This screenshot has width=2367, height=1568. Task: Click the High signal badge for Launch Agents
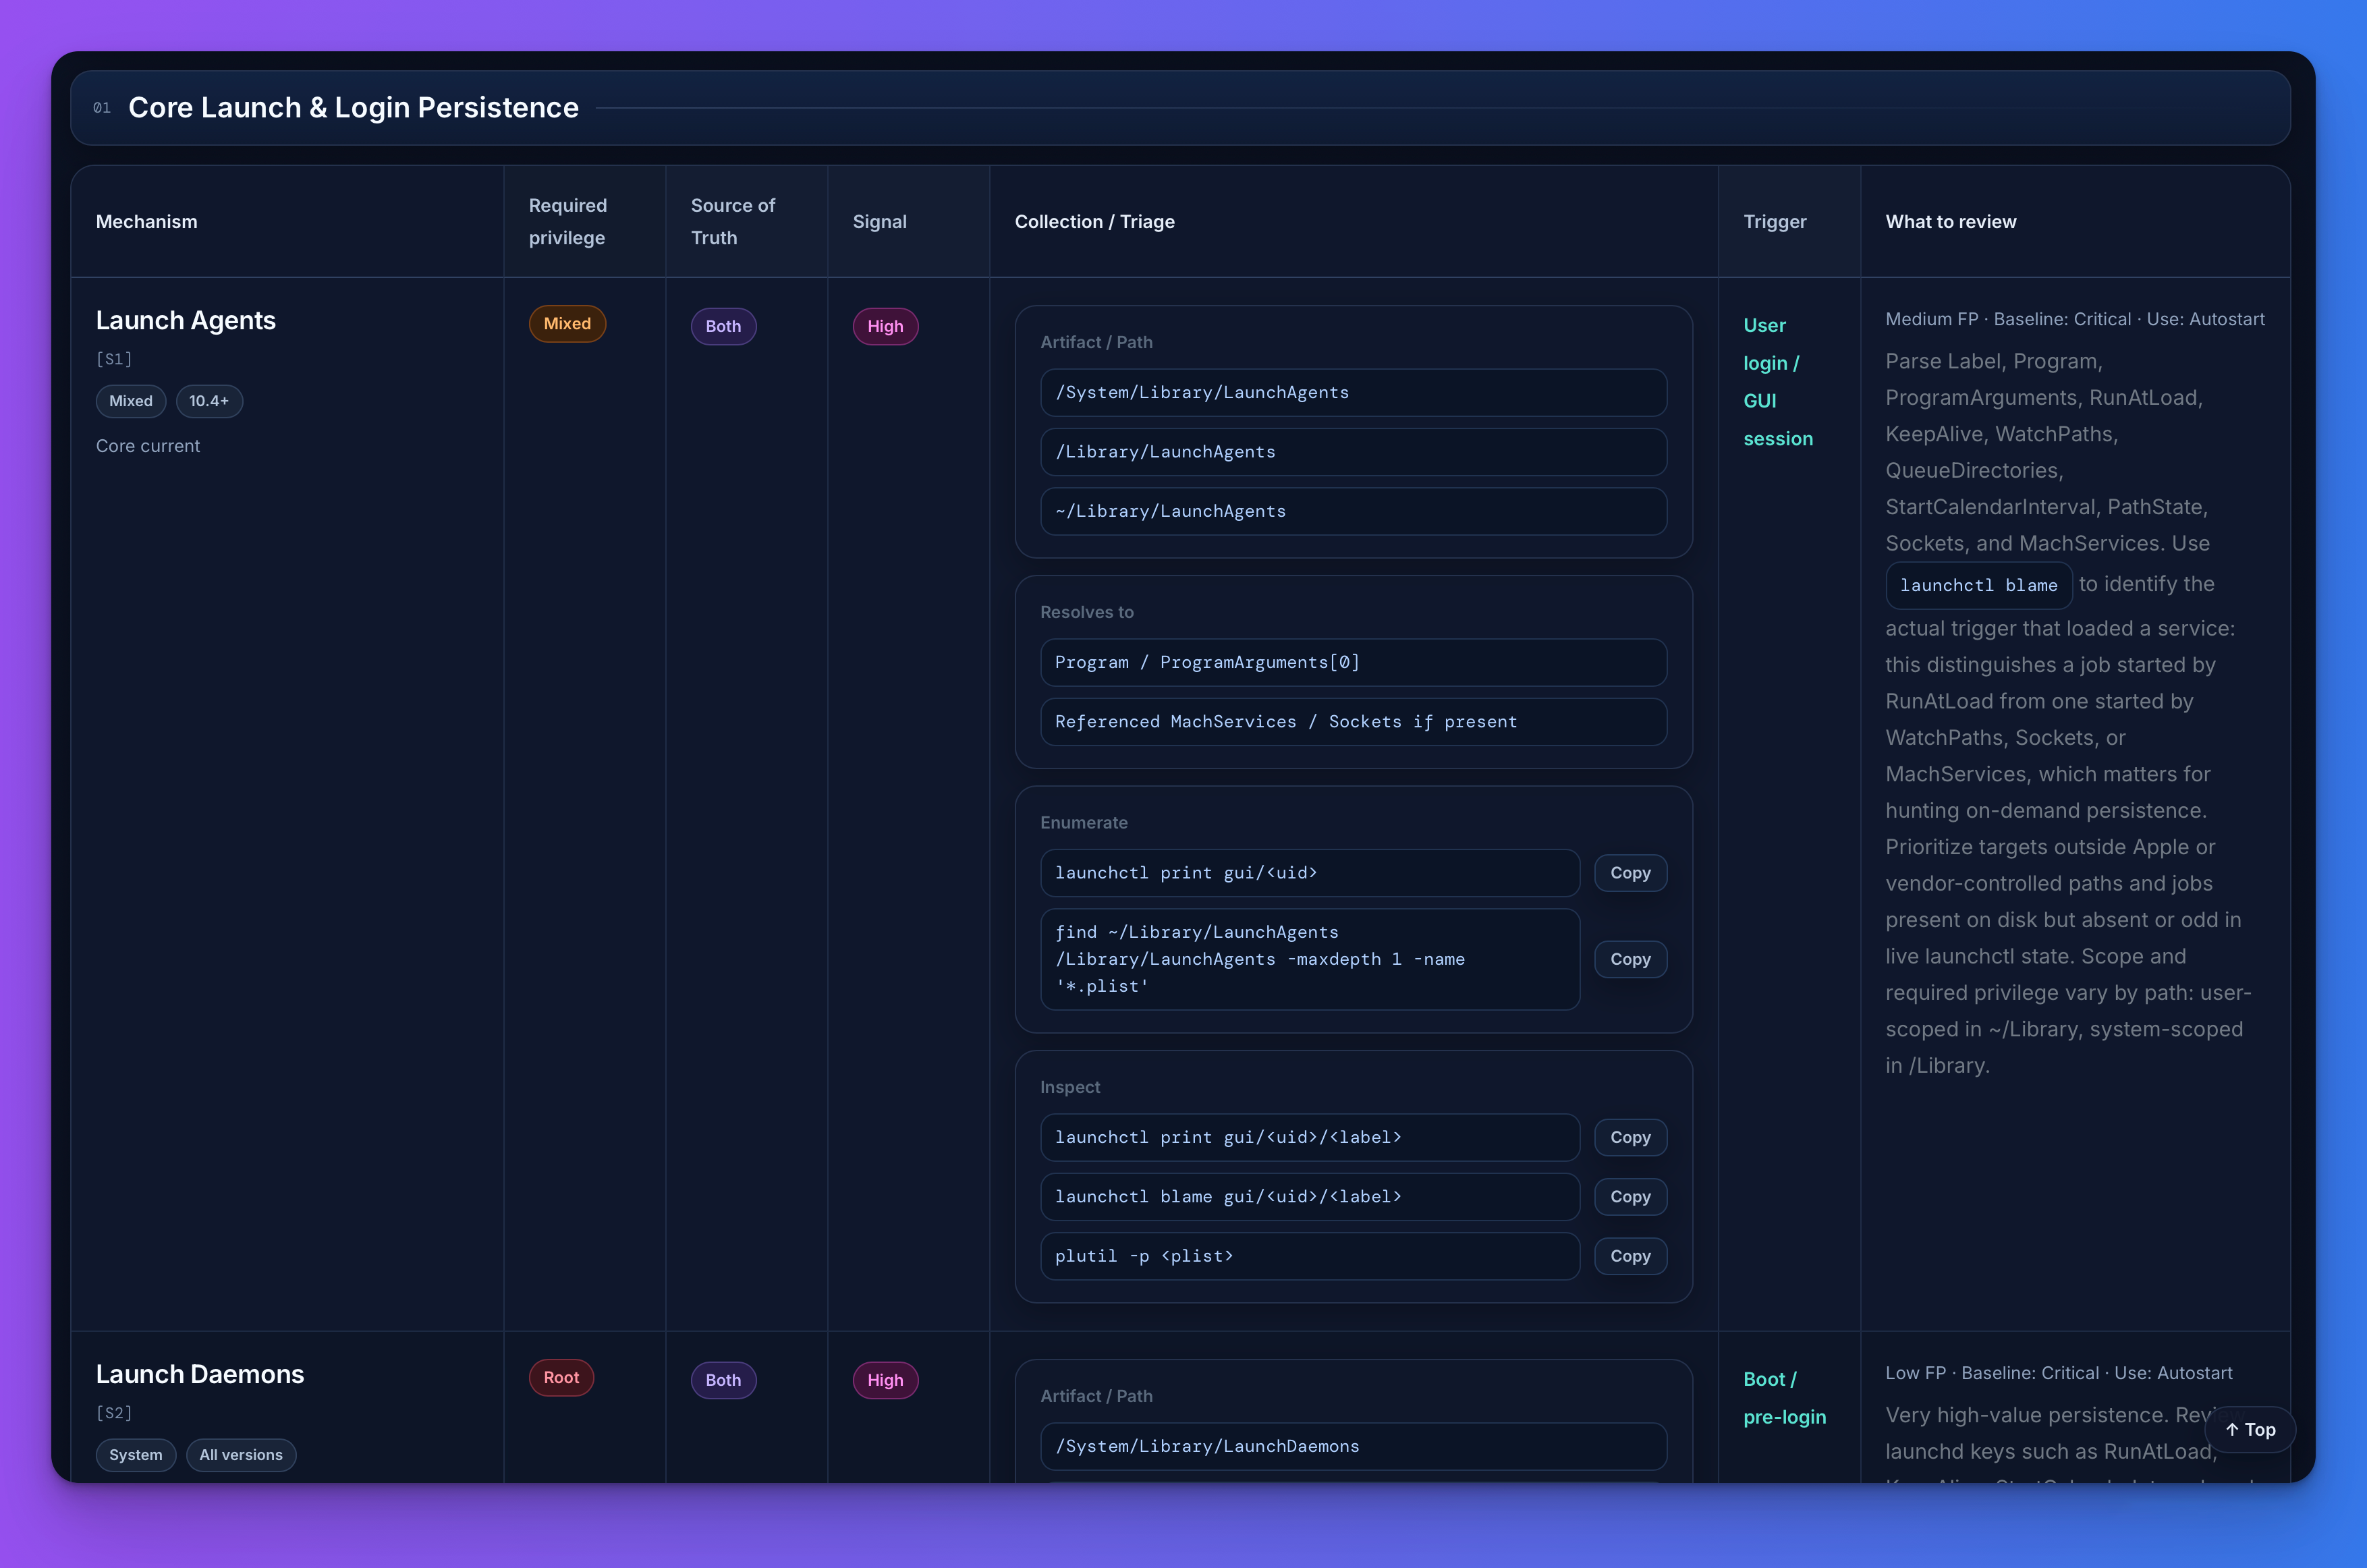coord(884,326)
